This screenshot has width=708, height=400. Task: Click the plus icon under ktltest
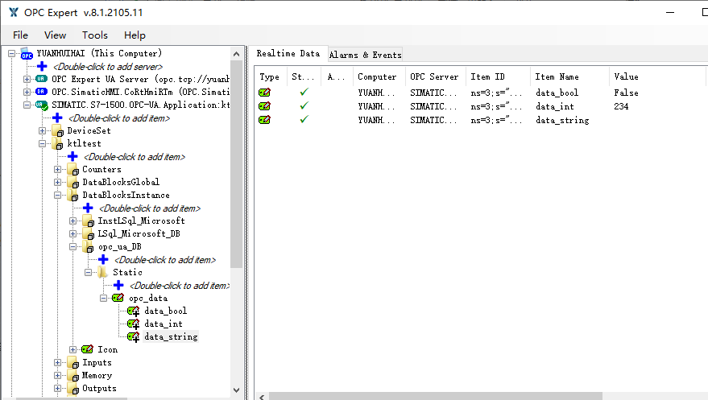pos(72,156)
